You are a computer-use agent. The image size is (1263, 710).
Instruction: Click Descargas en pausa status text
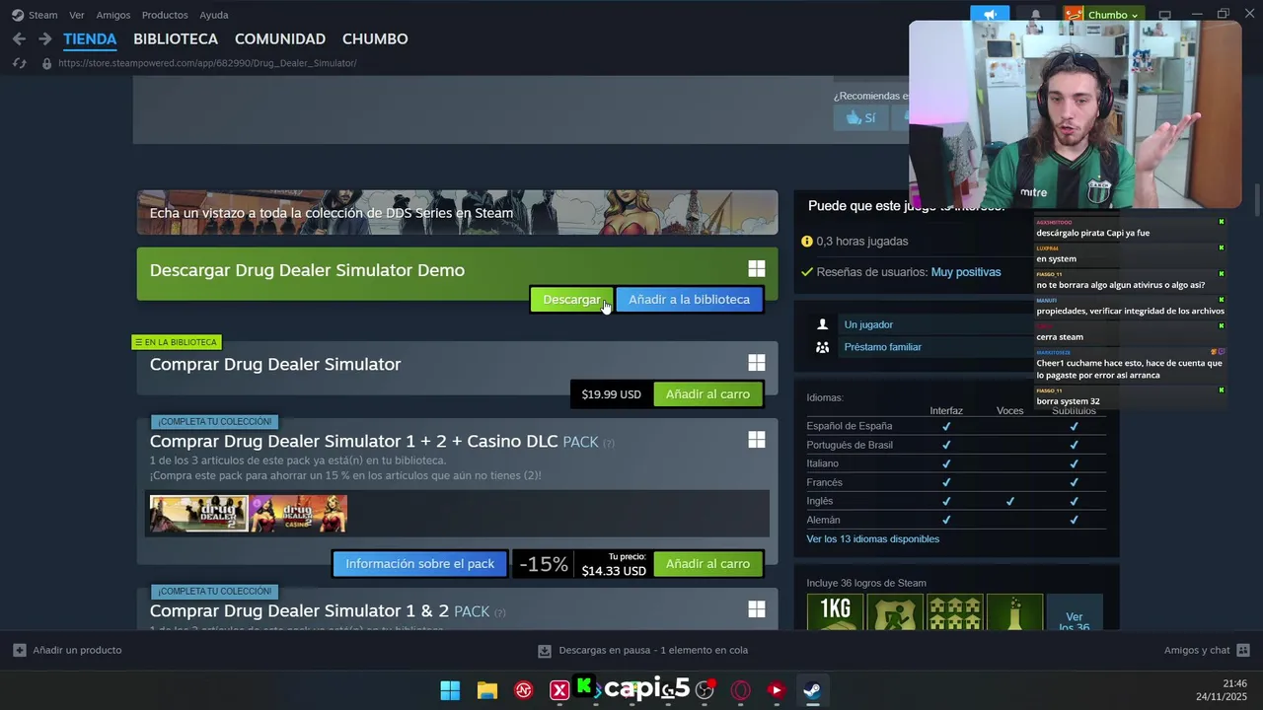pyautogui.click(x=653, y=651)
